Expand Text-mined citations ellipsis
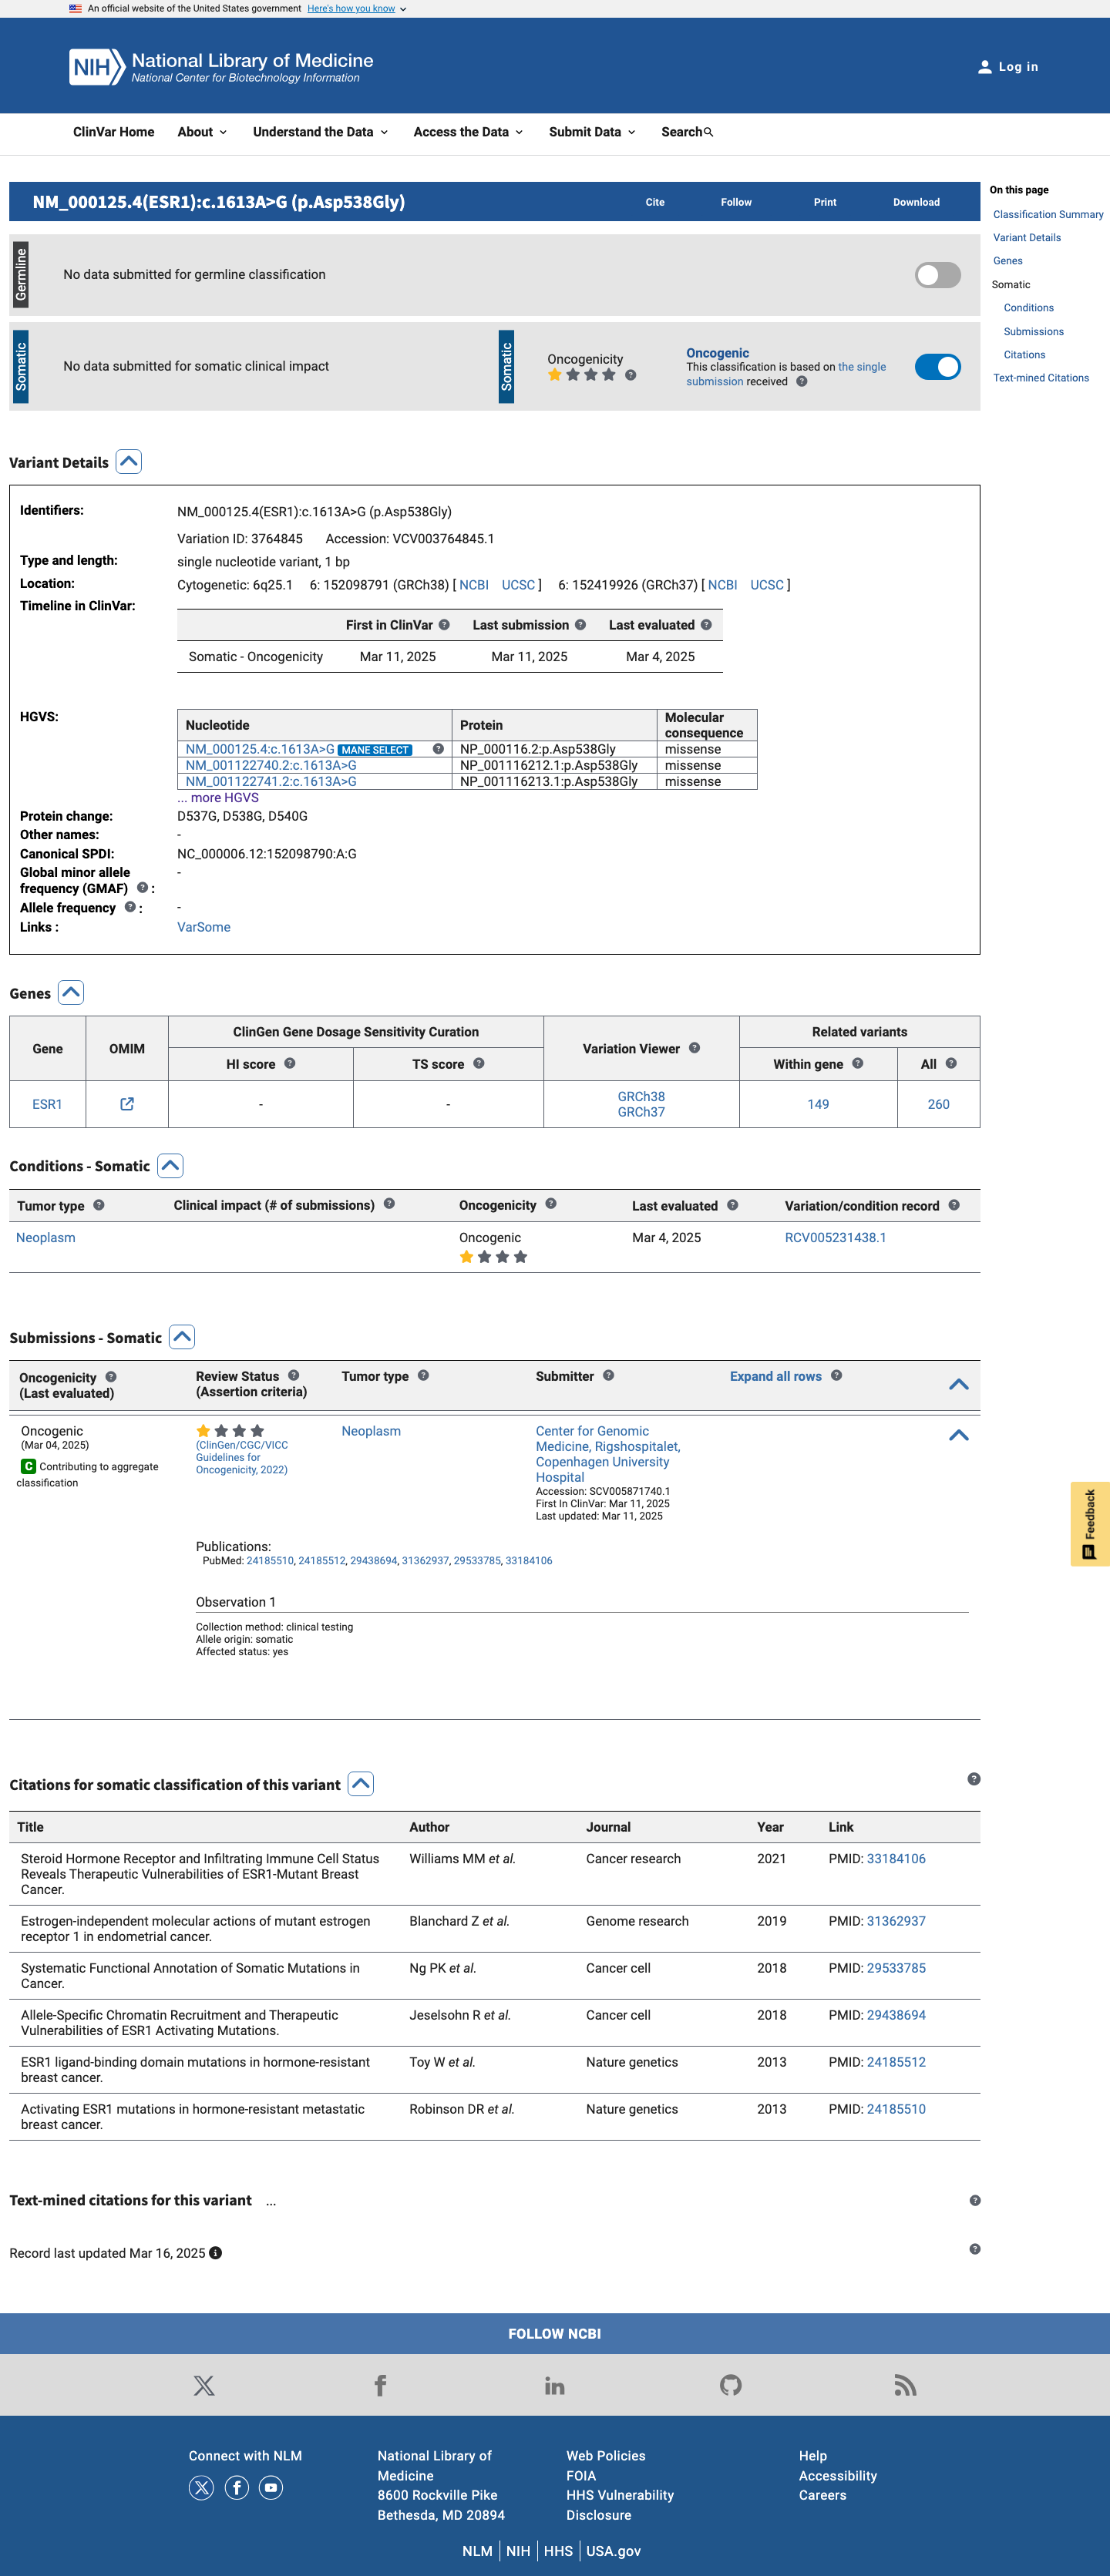1110x2576 pixels. pyautogui.click(x=271, y=2201)
